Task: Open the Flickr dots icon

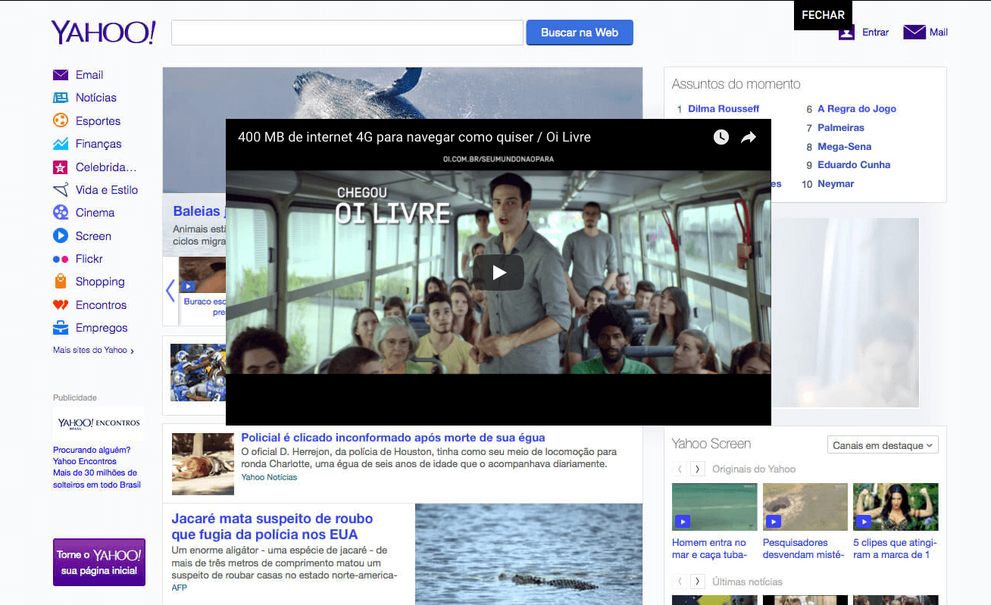Action: click(61, 259)
